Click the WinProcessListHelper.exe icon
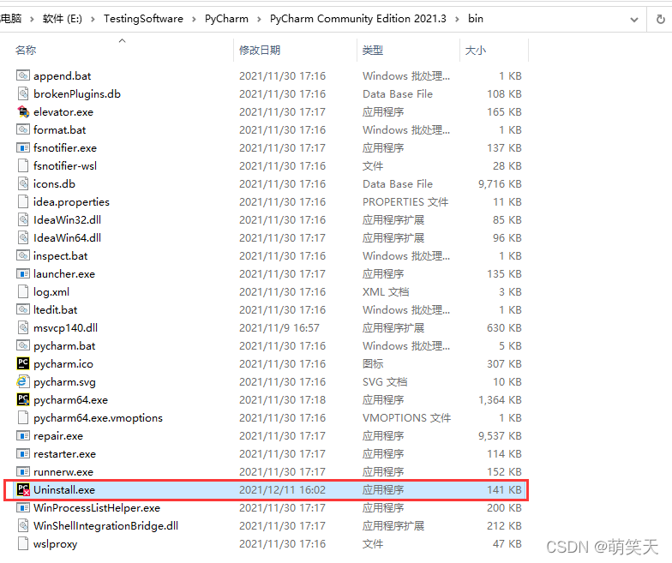Screen dimensions: 672x563 coord(23,507)
